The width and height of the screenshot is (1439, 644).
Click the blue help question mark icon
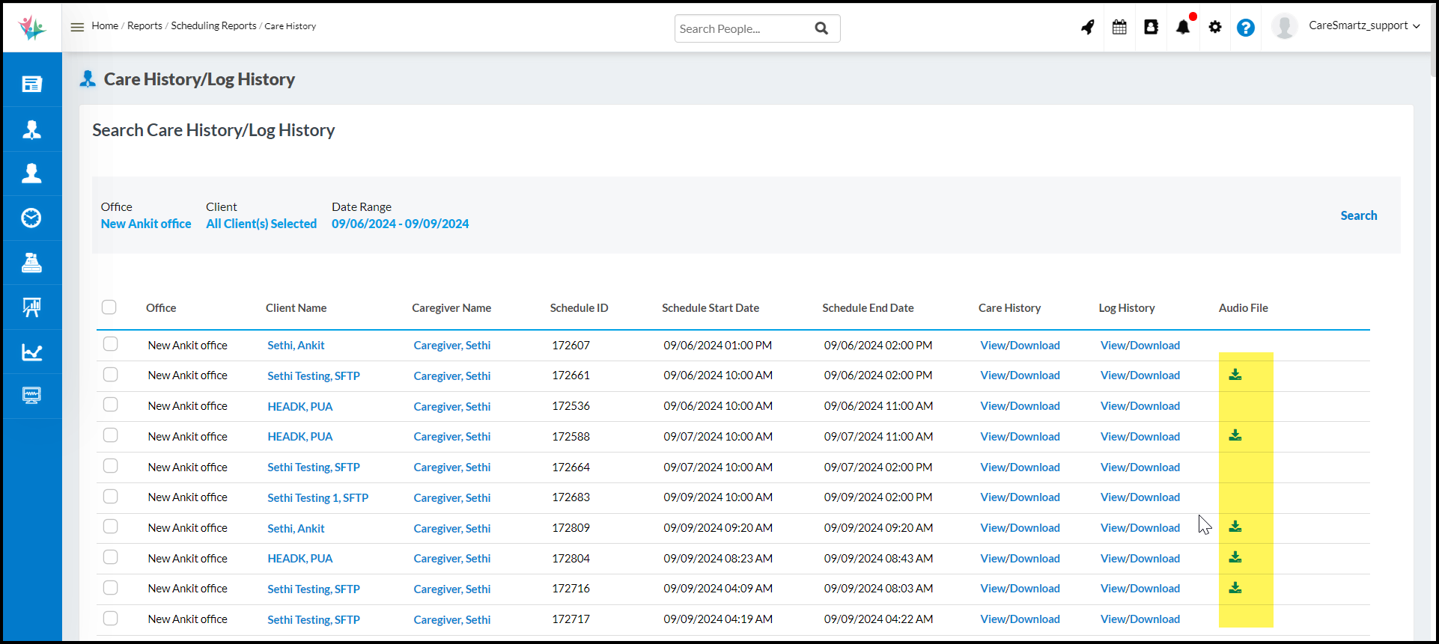1245,28
